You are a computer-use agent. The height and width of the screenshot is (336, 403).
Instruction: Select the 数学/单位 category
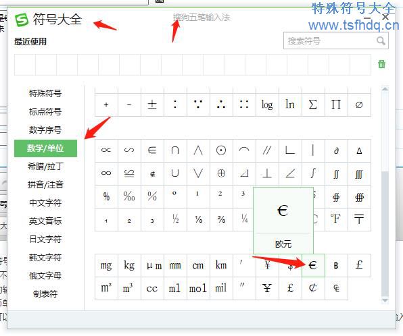point(45,148)
